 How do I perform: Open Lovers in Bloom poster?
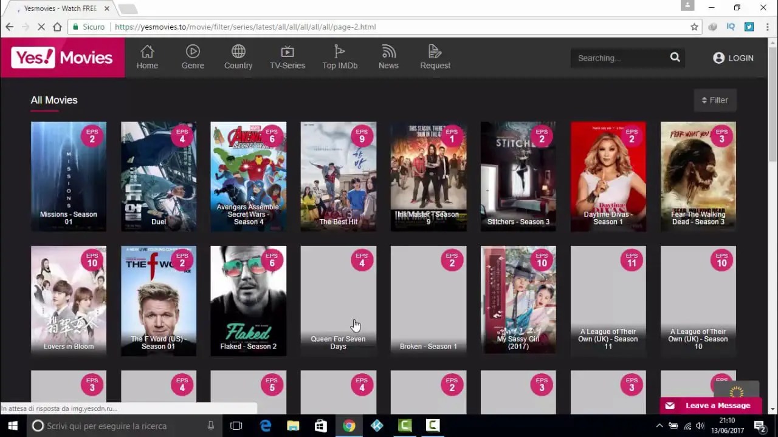pyautogui.click(x=69, y=300)
